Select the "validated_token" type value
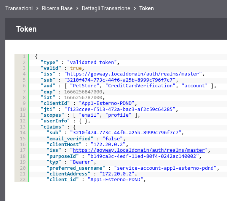The width and height of the screenshot is (227, 201). click(x=92, y=62)
